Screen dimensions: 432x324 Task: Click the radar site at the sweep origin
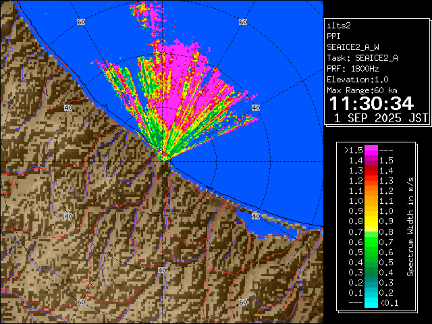click(x=163, y=157)
